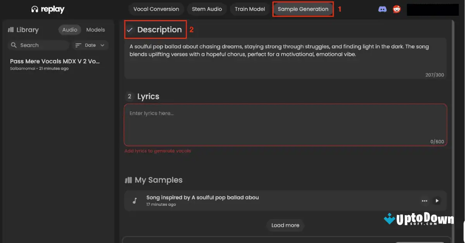Click the Load more button
465x243 pixels.
tap(285, 225)
